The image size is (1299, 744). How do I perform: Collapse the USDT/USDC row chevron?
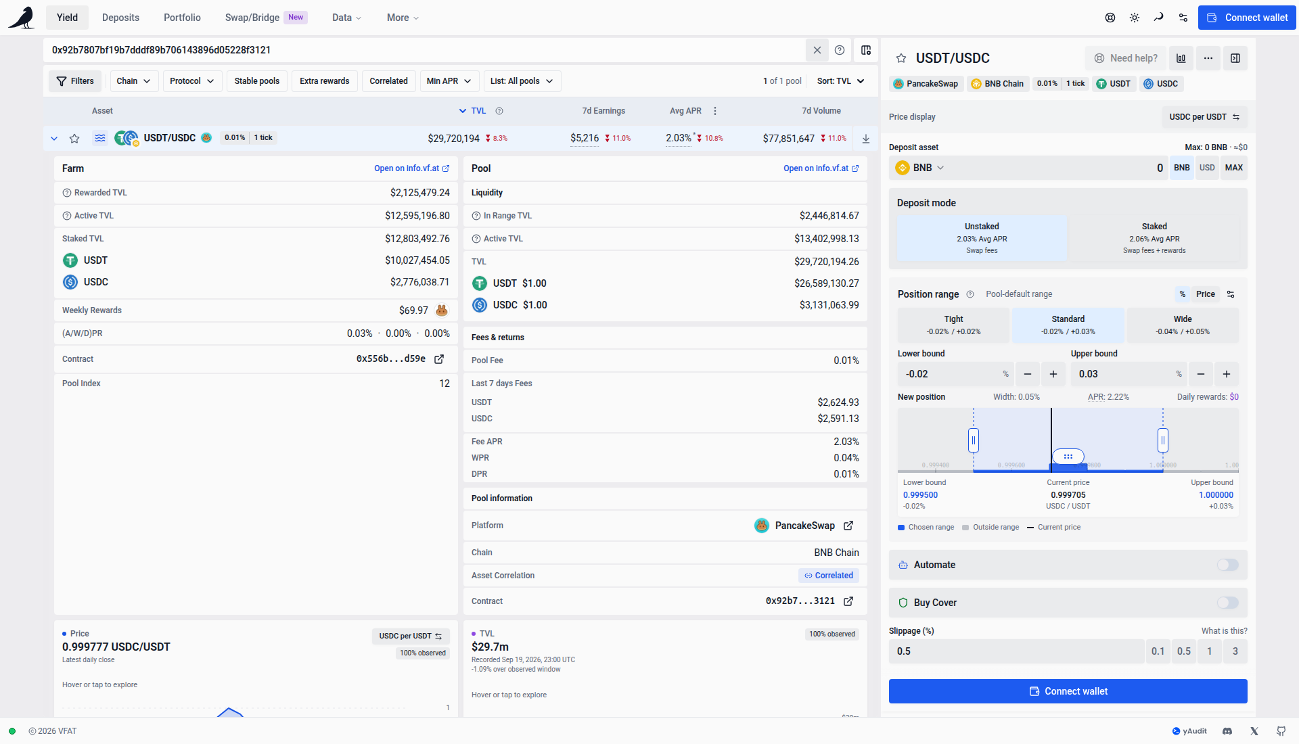point(54,139)
